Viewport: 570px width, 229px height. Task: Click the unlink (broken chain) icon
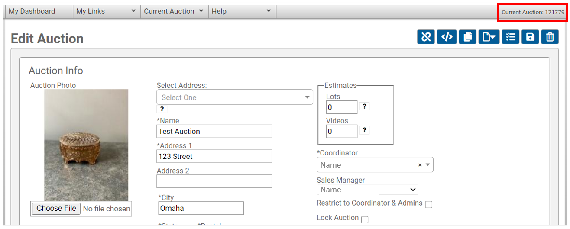coord(426,37)
